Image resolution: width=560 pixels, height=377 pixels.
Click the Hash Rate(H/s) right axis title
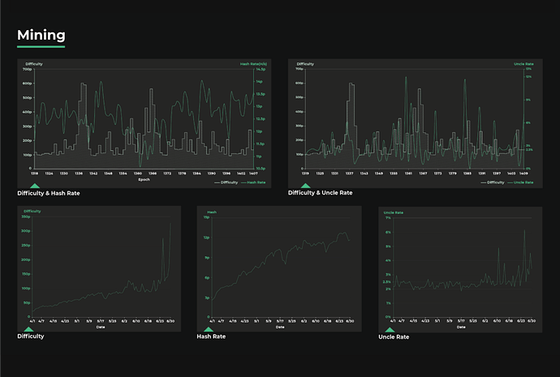(253, 63)
